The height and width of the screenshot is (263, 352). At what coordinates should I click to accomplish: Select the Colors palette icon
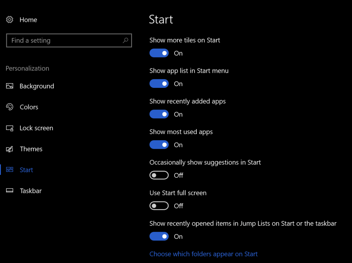coord(10,107)
